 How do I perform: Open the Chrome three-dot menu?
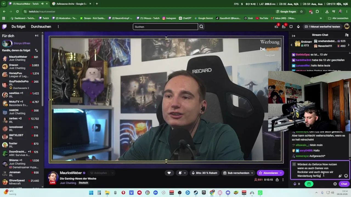pyautogui.click(x=347, y=11)
